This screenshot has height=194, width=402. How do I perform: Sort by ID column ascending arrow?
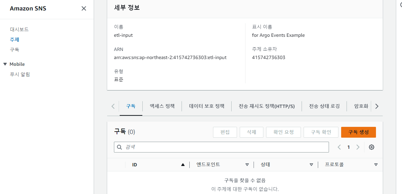click(183, 165)
